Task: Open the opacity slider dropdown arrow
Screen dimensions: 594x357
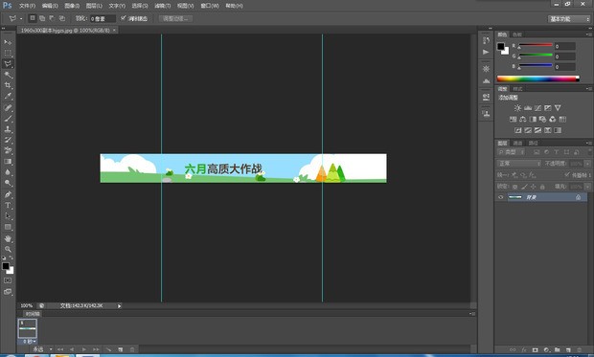Action: 587,164
